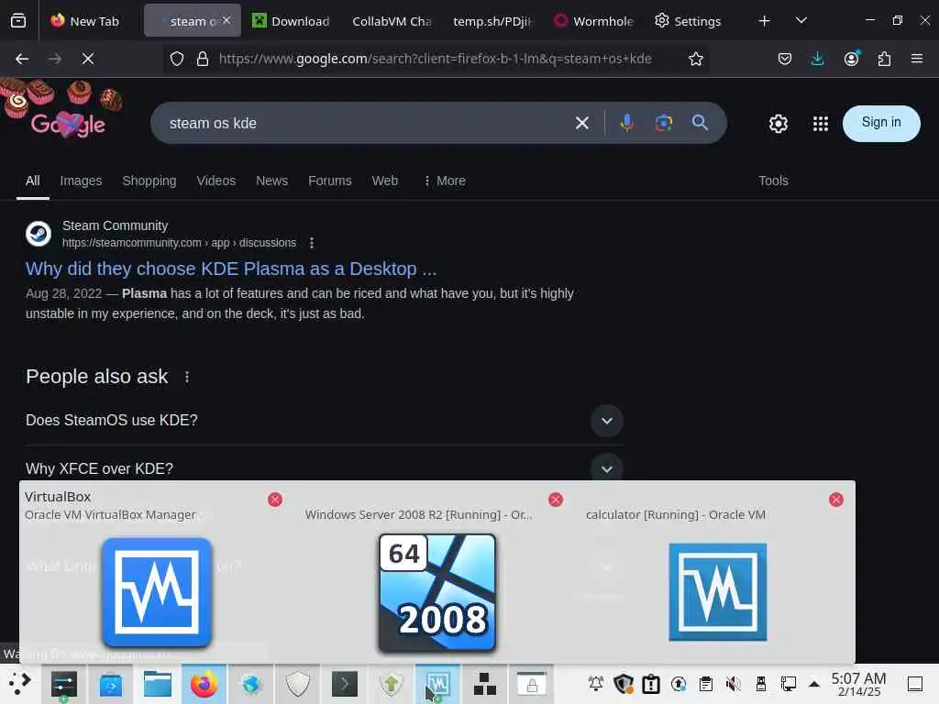Open search Tools

coord(773,181)
